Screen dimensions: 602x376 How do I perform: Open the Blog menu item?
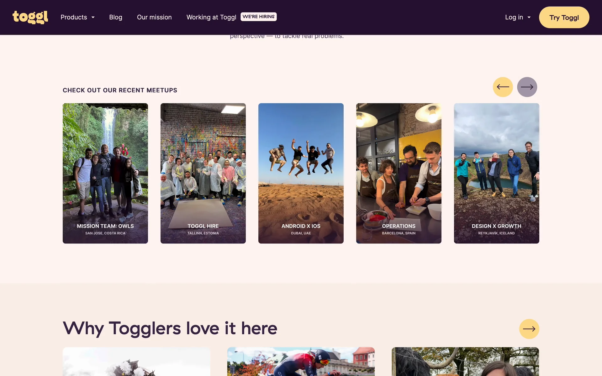click(x=115, y=17)
